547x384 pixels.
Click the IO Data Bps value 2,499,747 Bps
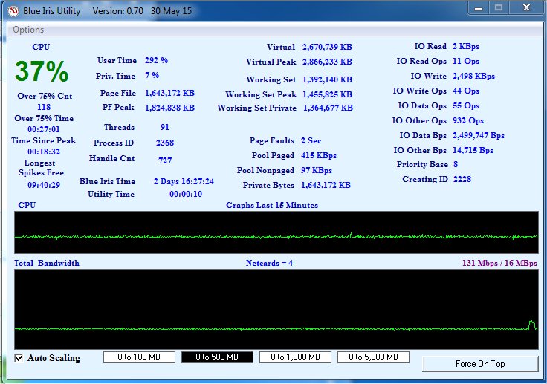coord(479,135)
